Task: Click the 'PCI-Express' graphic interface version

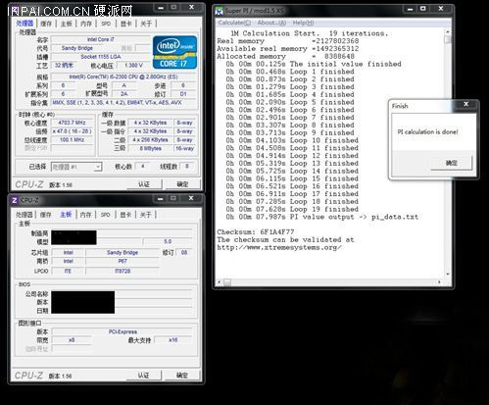Action: click(x=122, y=331)
